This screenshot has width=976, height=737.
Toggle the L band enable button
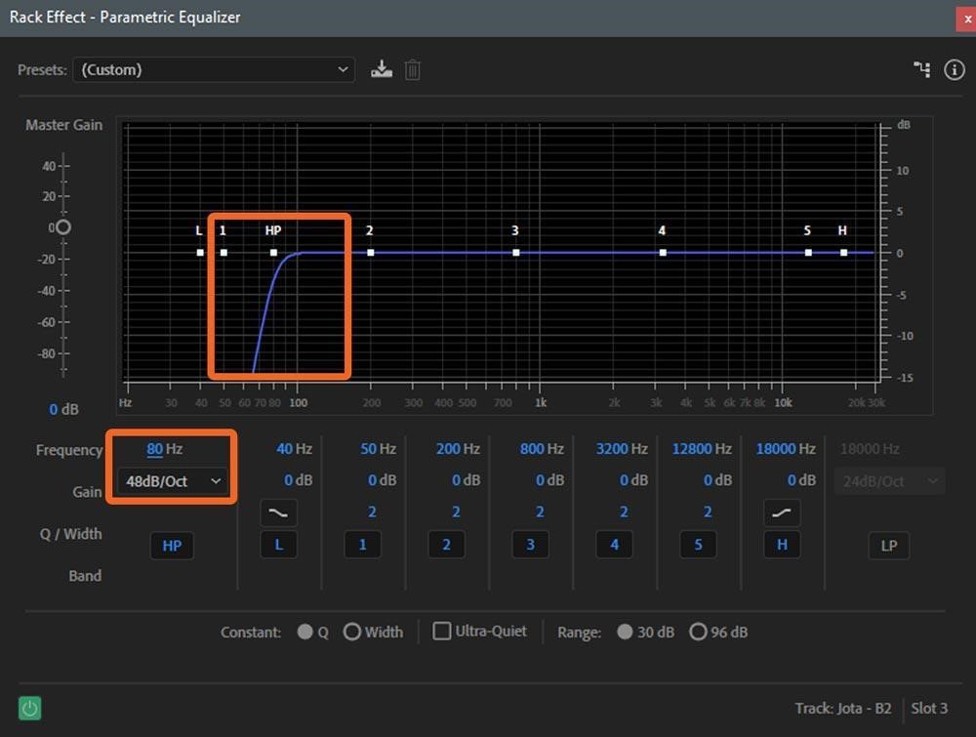click(278, 544)
